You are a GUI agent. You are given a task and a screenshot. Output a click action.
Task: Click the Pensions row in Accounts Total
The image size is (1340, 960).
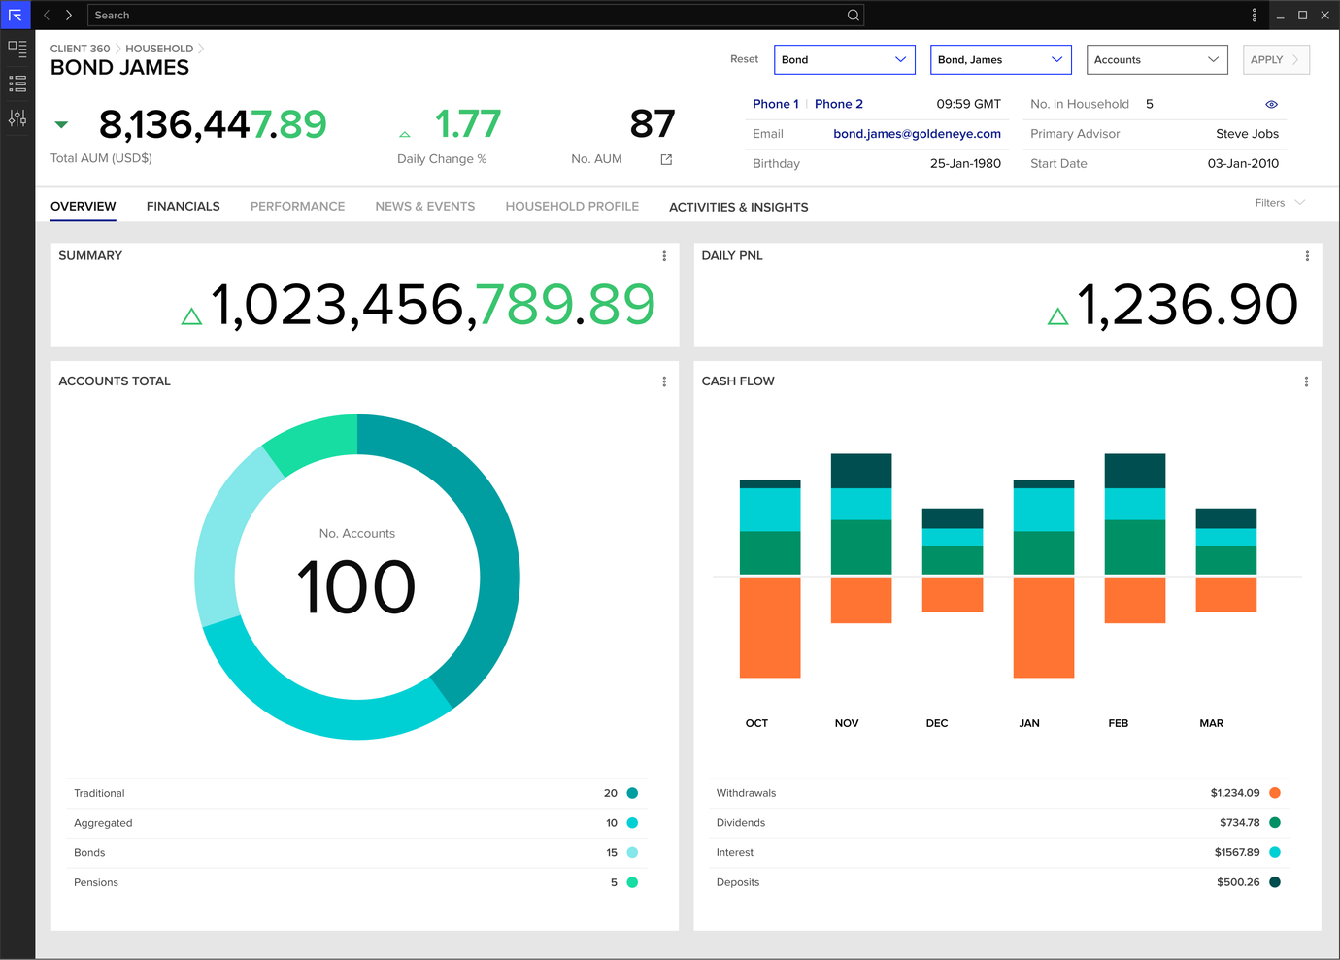[356, 882]
